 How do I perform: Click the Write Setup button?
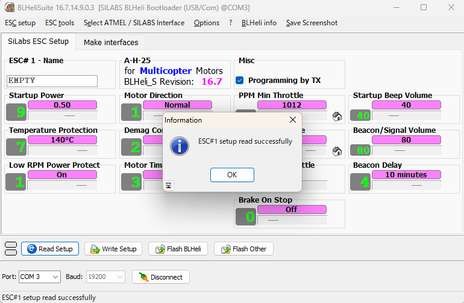pyautogui.click(x=113, y=249)
